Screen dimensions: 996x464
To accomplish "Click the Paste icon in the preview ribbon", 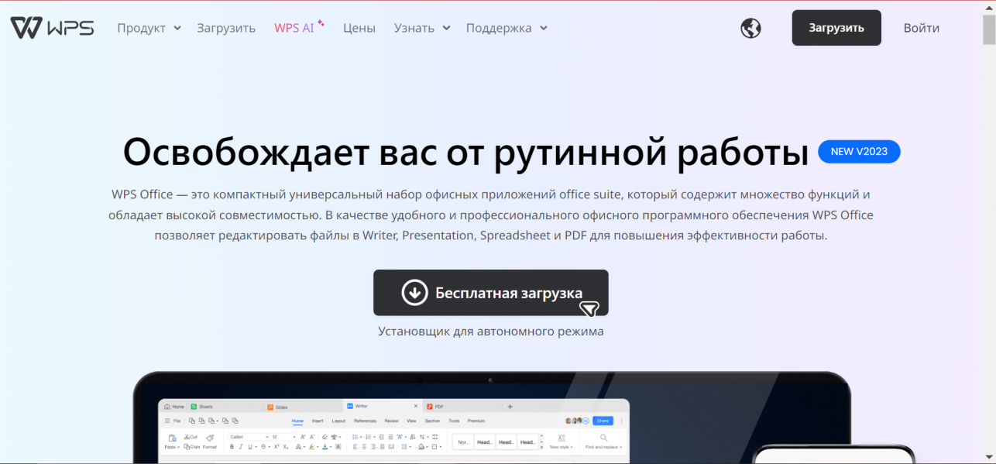I will [172, 441].
